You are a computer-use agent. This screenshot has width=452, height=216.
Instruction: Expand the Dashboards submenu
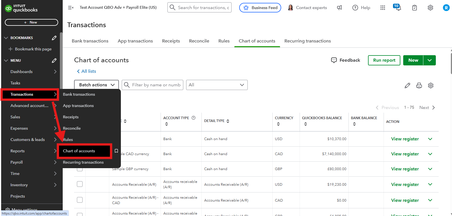tap(55, 72)
